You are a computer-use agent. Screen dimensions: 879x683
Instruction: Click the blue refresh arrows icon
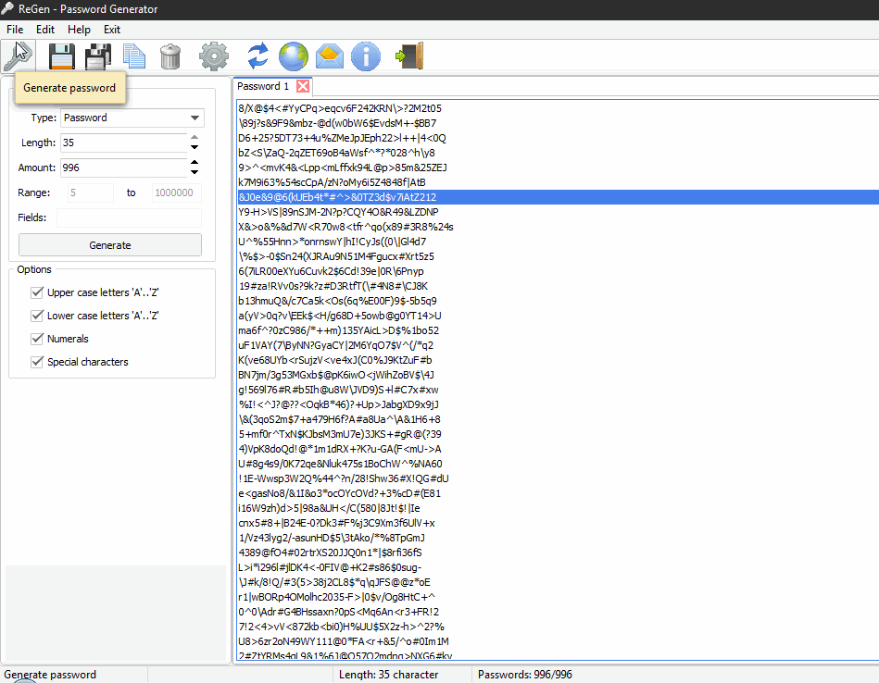[x=257, y=56]
